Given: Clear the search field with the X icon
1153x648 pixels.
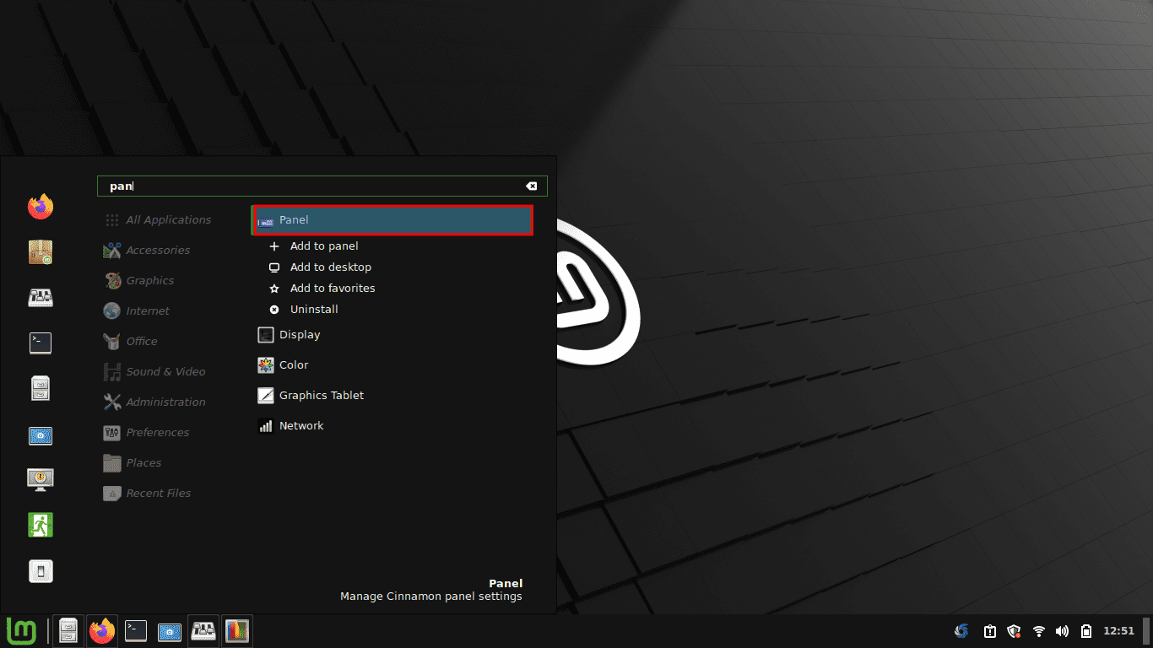Looking at the screenshot, I should (531, 186).
